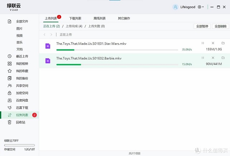The image size is (230, 156).
Task: Click the 绿联云70FF device name
Action: tap(11, 141)
